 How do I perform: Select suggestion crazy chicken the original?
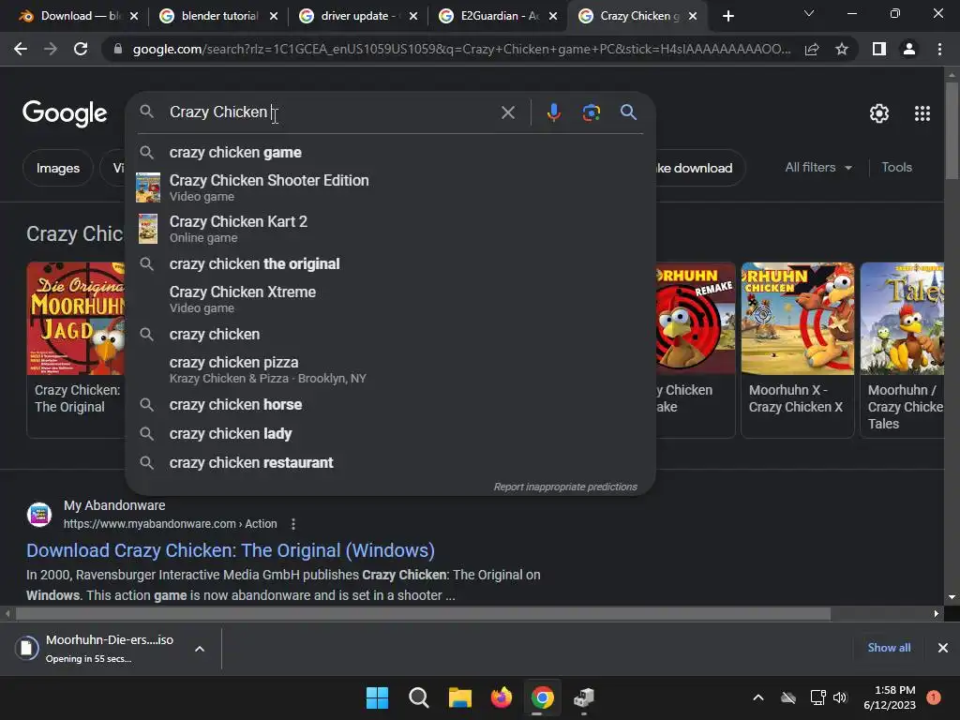click(390, 263)
